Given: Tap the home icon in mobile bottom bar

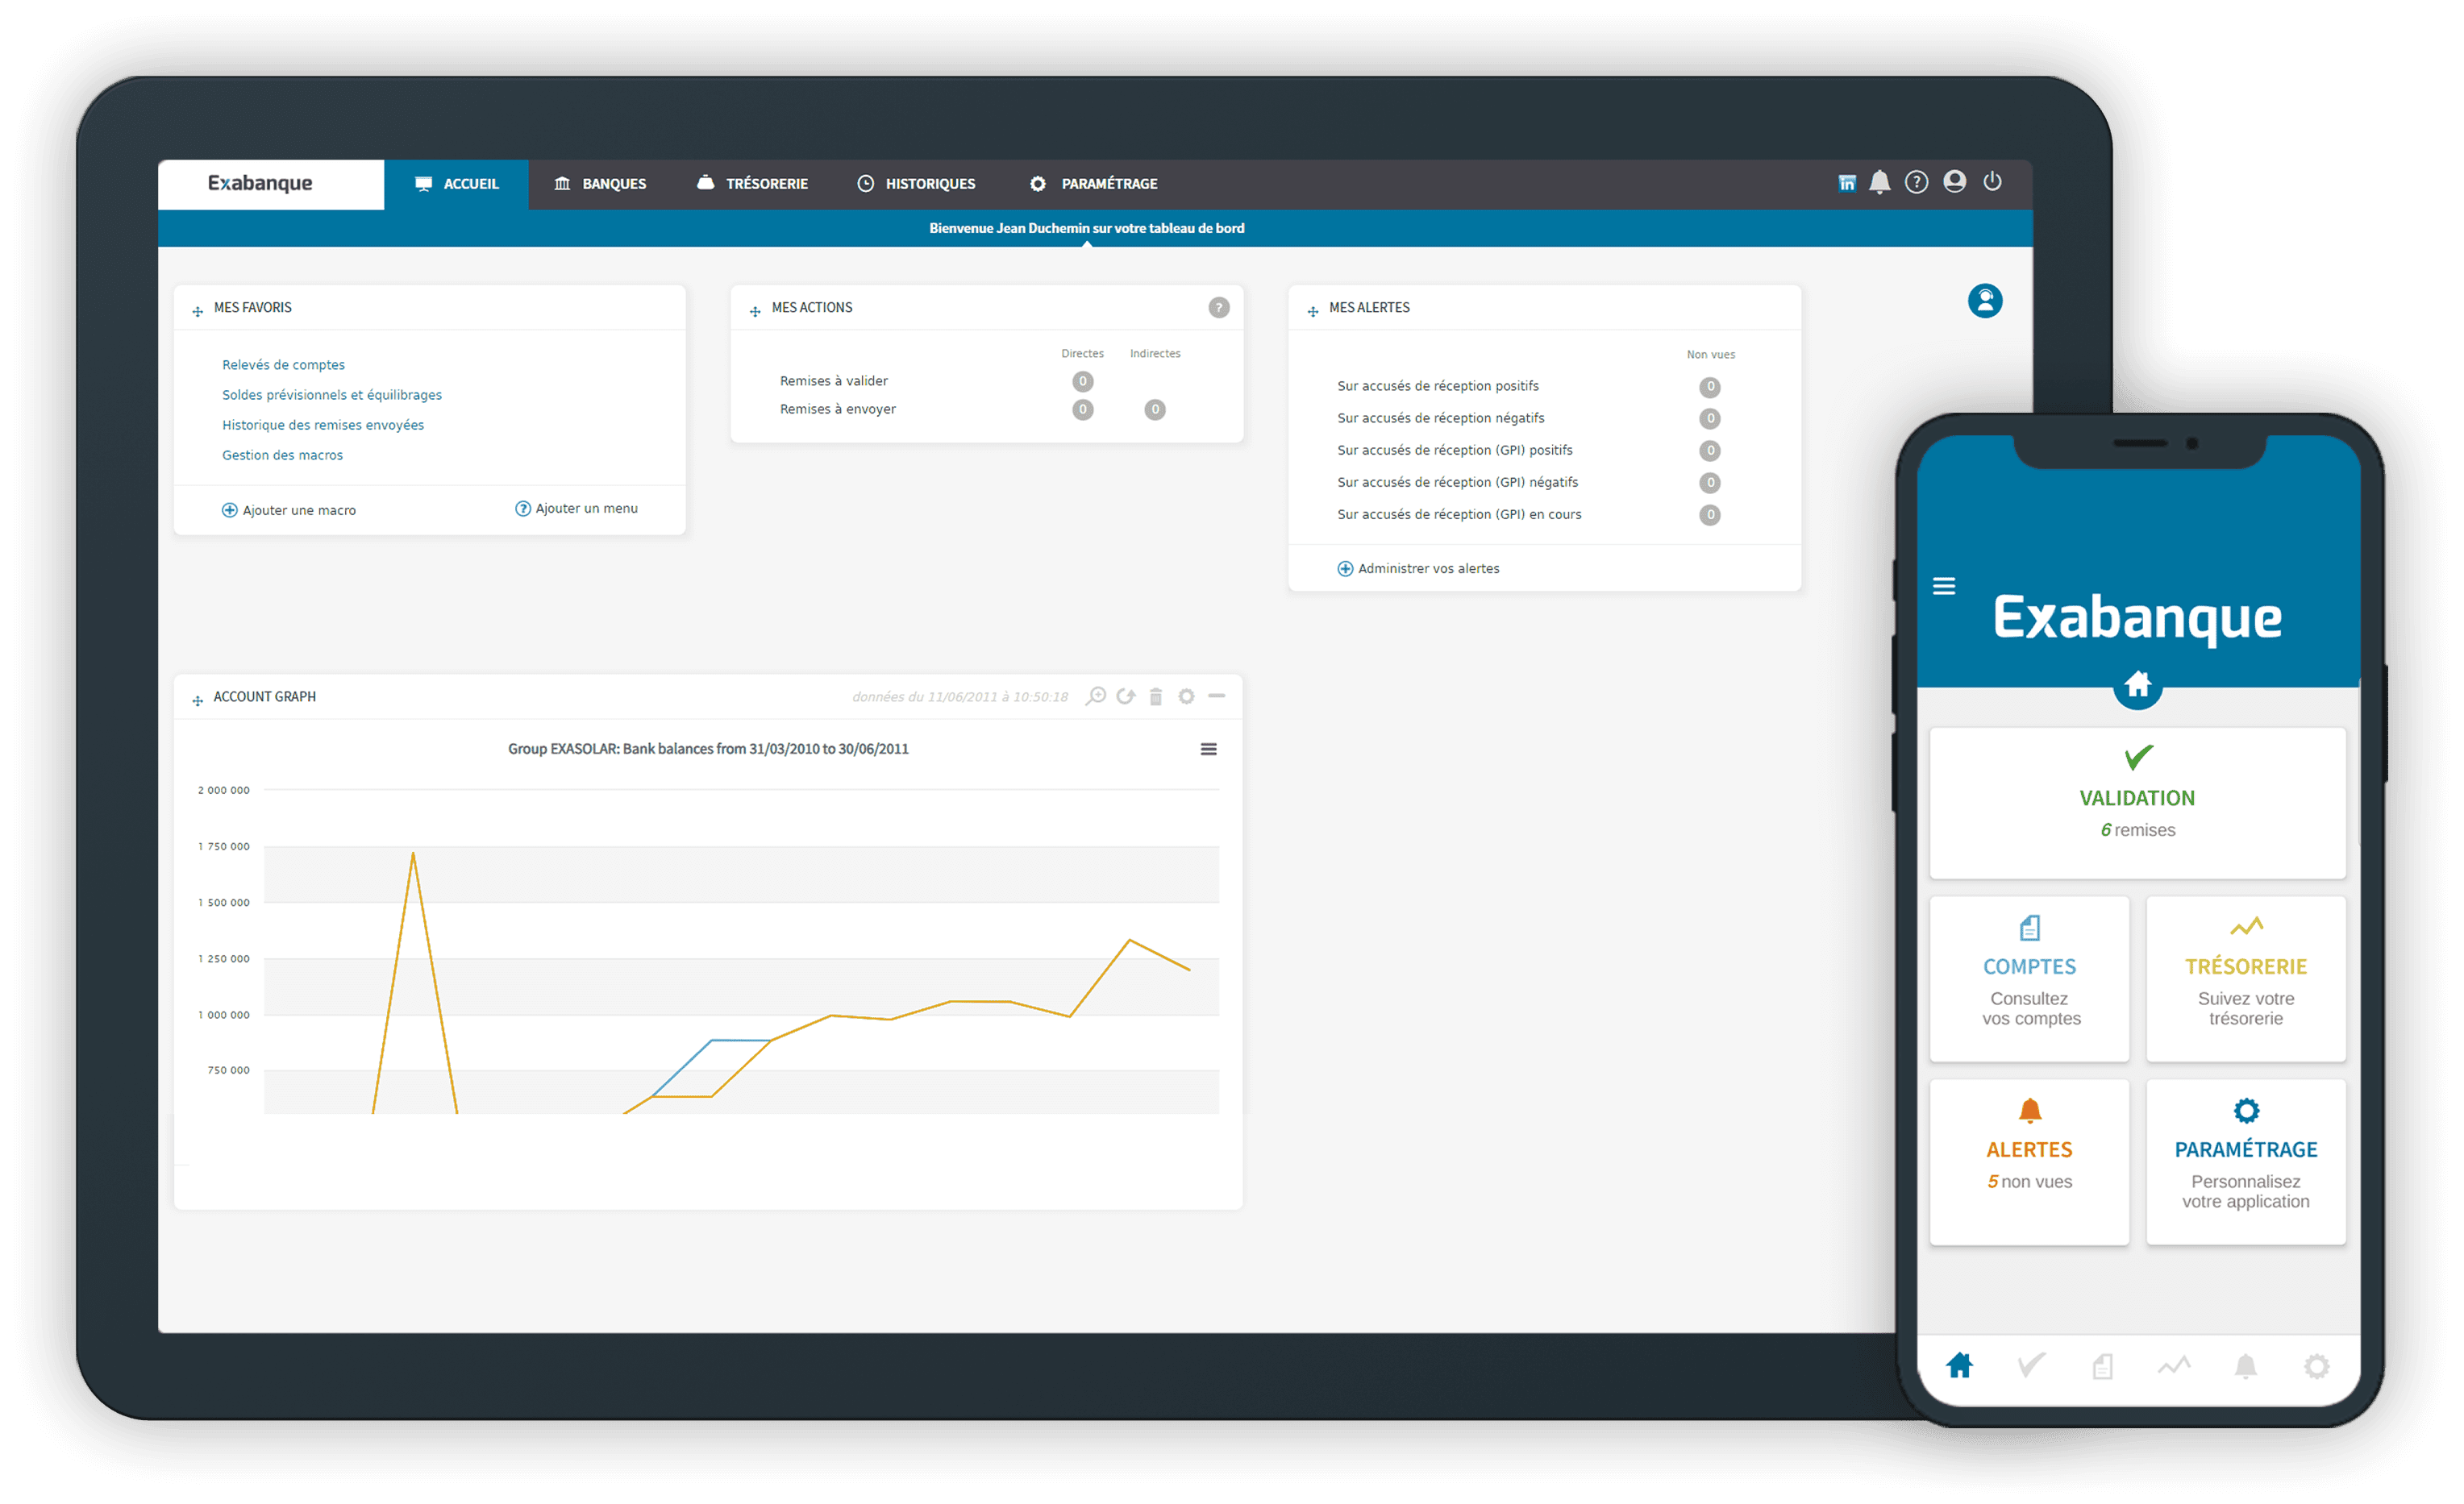Looking at the screenshot, I should [x=1959, y=1365].
